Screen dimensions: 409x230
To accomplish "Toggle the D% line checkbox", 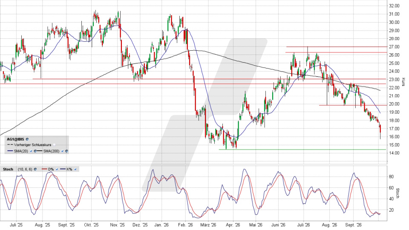I will pyautogui.click(x=57, y=169).
